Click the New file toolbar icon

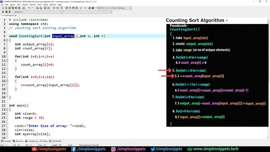(x=3, y=8)
